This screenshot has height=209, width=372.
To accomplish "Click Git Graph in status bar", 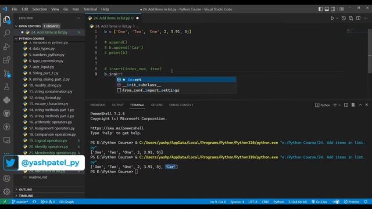I will [66, 202].
